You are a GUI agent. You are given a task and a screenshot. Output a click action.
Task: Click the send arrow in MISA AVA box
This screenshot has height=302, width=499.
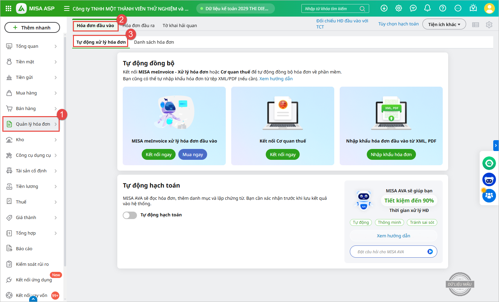[430, 252]
